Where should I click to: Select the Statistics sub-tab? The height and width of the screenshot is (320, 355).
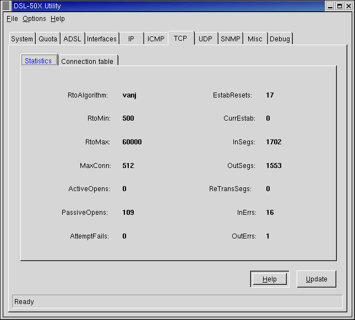tap(39, 61)
